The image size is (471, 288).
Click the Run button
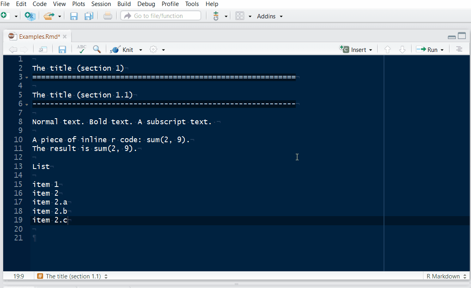(427, 50)
